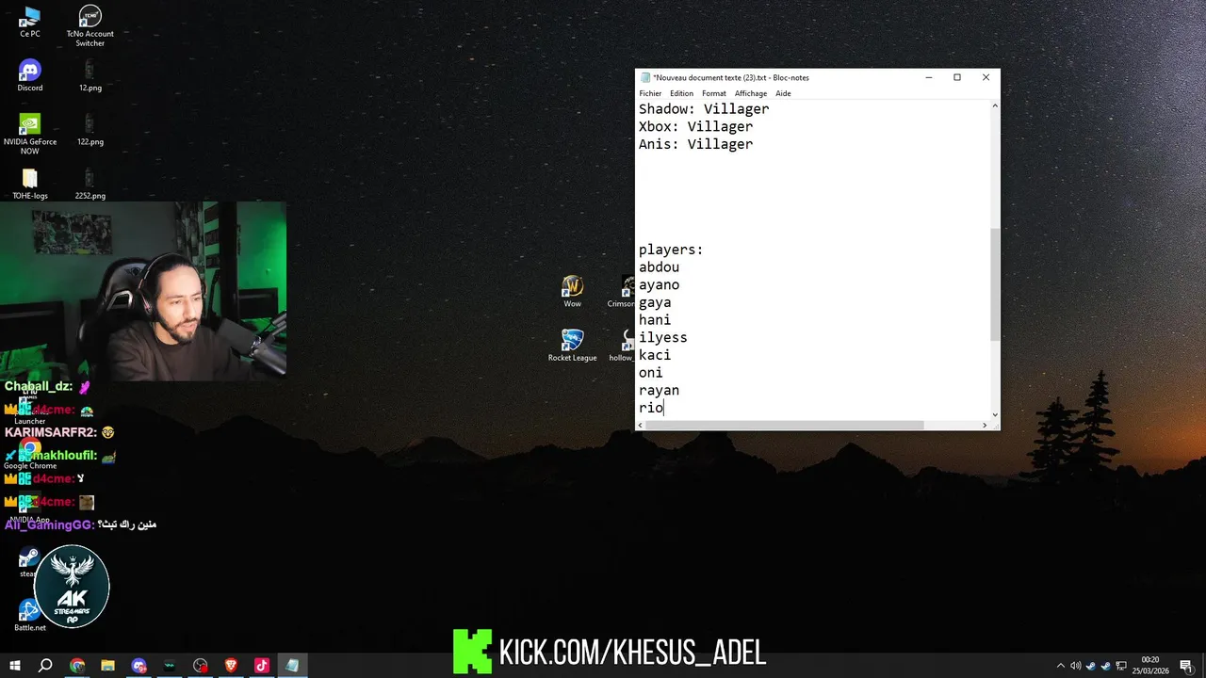Select the 2252.png desktop file
The height and width of the screenshot is (678, 1206).
click(x=90, y=184)
